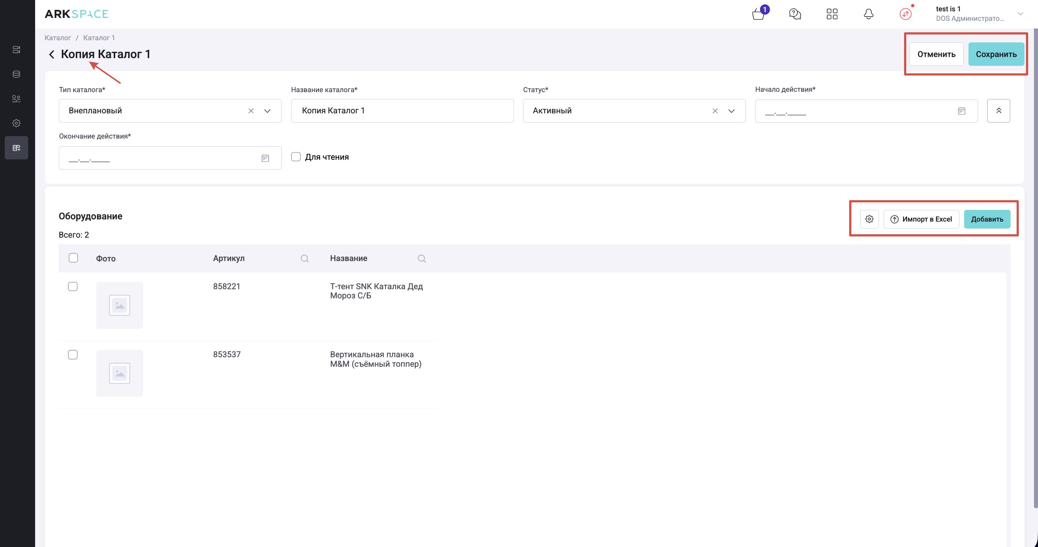
Task: Open the help chat icon
Action: [795, 15]
